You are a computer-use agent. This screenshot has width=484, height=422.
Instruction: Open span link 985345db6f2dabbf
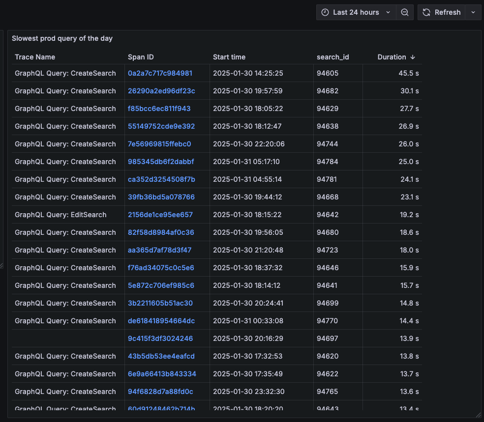coord(161,162)
